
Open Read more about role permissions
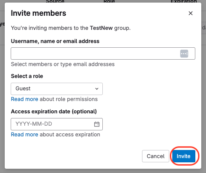[x=25, y=99]
